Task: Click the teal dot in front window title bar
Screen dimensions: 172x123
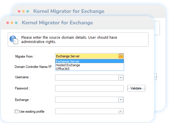Action: point(16,23)
